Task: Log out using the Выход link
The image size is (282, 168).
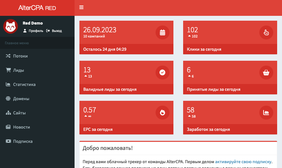Action: tap(54, 31)
